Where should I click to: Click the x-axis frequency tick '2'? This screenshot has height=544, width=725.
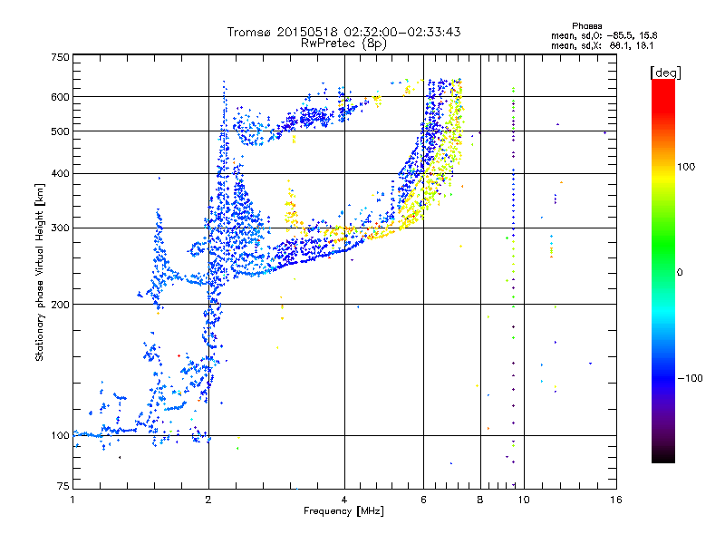coord(208,500)
